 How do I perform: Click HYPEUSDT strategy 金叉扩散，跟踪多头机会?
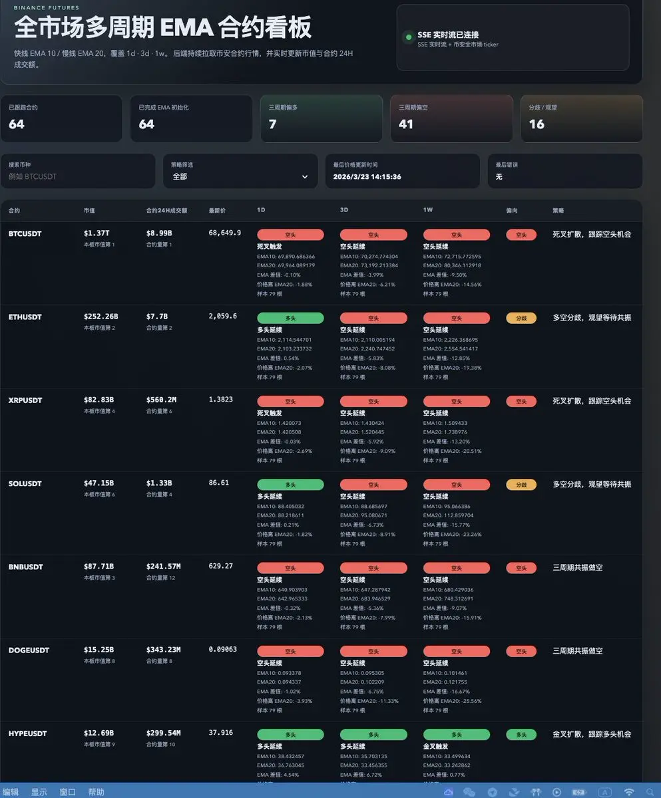click(592, 734)
